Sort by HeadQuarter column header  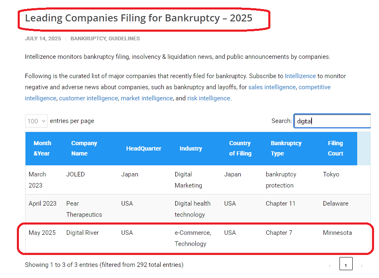144,148
